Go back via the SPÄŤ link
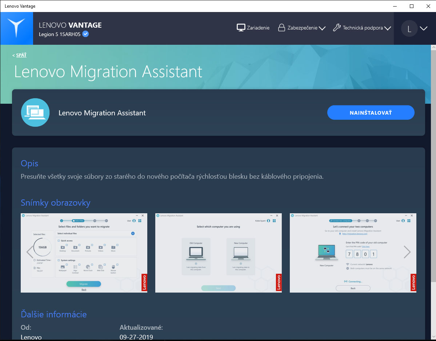436x341 pixels. [x=21, y=55]
